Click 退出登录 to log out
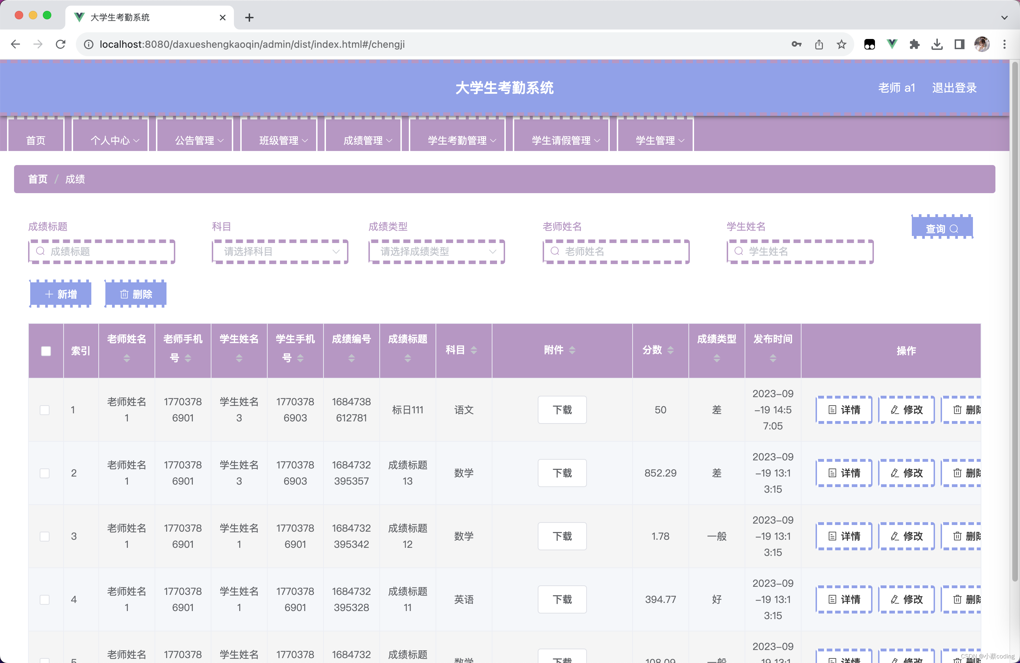The height and width of the screenshot is (663, 1020). [x=954, y=88]
